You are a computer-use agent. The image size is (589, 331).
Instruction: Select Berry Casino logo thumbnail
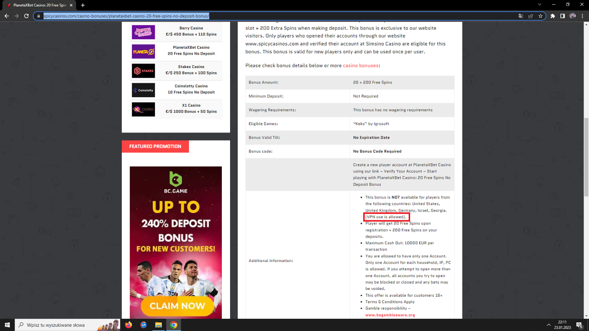coord(143,32)
